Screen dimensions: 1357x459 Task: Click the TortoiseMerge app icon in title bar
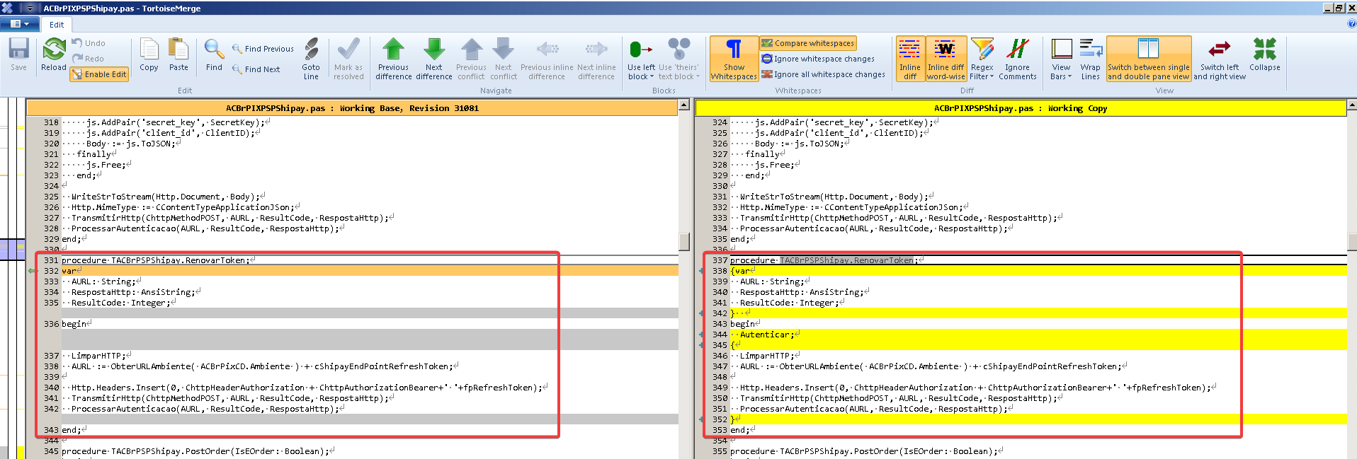pyautogui.click(x=7, y=8)
